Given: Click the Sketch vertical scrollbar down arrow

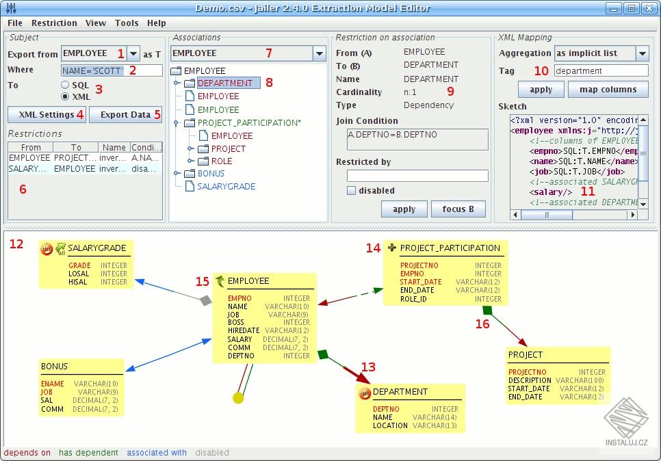Looking at the screenshot, I should pyautogui.click(x=643, y=204).
